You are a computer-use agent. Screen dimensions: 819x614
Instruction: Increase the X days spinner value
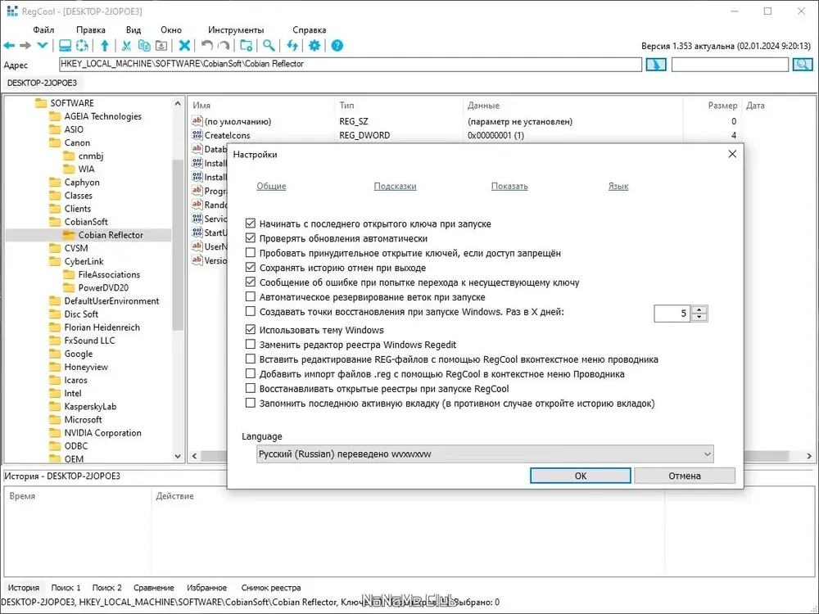click(699, 309)
